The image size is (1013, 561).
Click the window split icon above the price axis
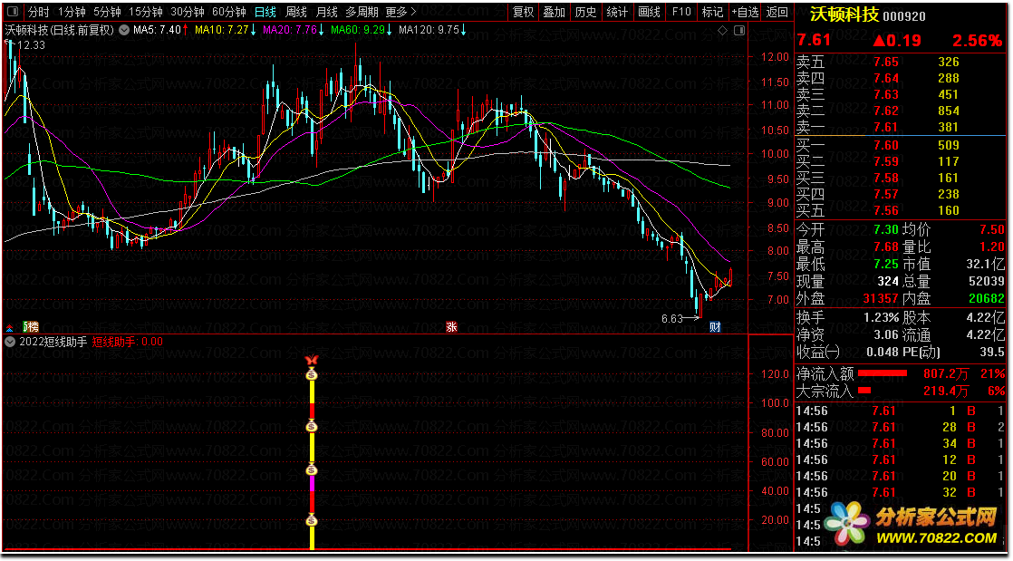point(739,30)
